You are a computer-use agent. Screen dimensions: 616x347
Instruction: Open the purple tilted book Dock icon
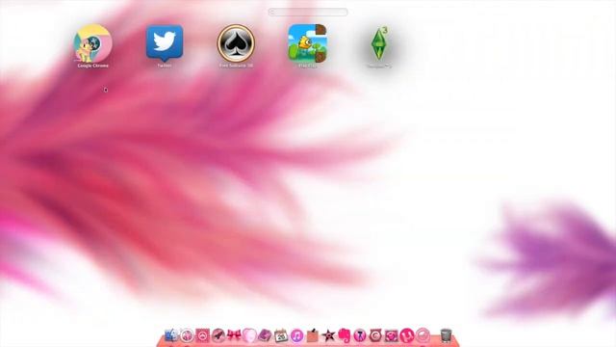tap(266, 335)
